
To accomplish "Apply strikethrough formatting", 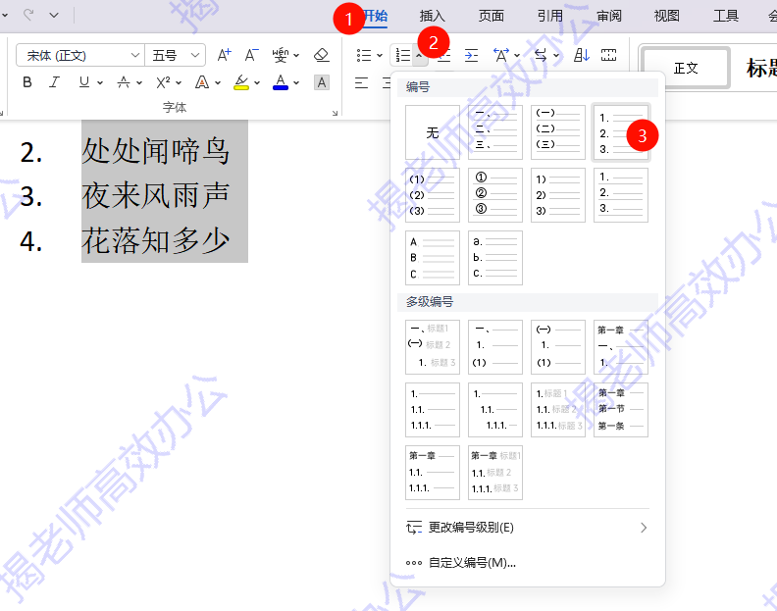I will pos(124,82).
